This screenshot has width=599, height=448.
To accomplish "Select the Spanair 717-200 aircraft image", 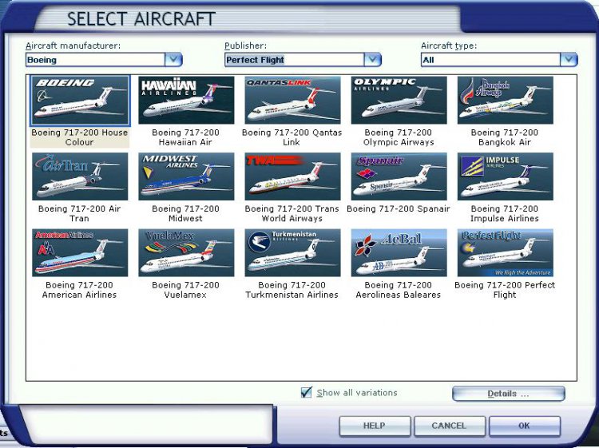I will (x=399, y=176).
